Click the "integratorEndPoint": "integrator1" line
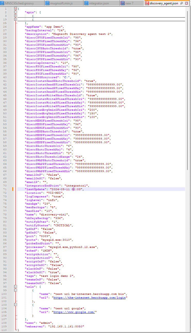This screenshot has height=333, width=191. coord(57,185)
